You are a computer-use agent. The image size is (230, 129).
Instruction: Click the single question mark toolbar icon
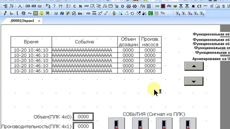(54, 6)
